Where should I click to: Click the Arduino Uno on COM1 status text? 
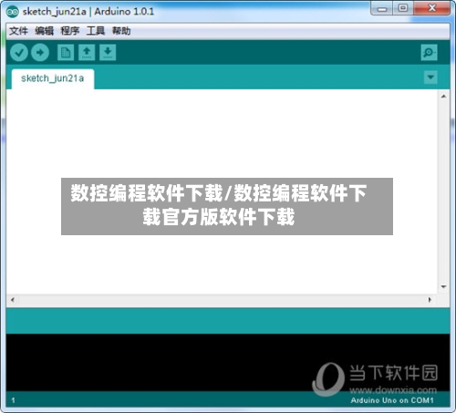click(392, 400)
